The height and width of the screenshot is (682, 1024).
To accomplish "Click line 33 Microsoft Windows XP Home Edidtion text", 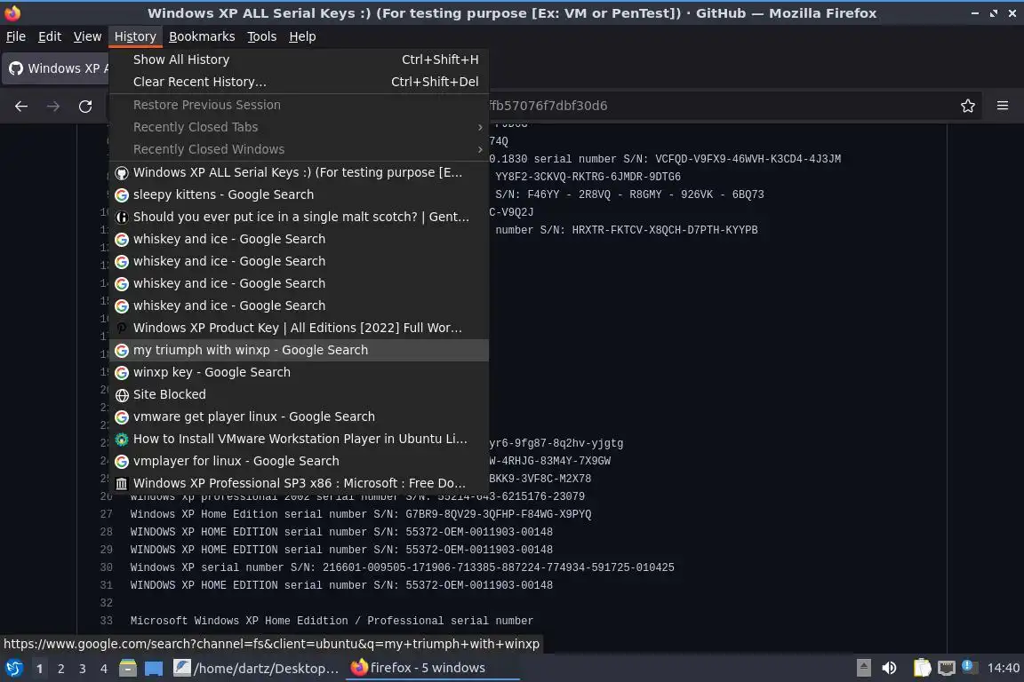I will (x=332, y=622).
